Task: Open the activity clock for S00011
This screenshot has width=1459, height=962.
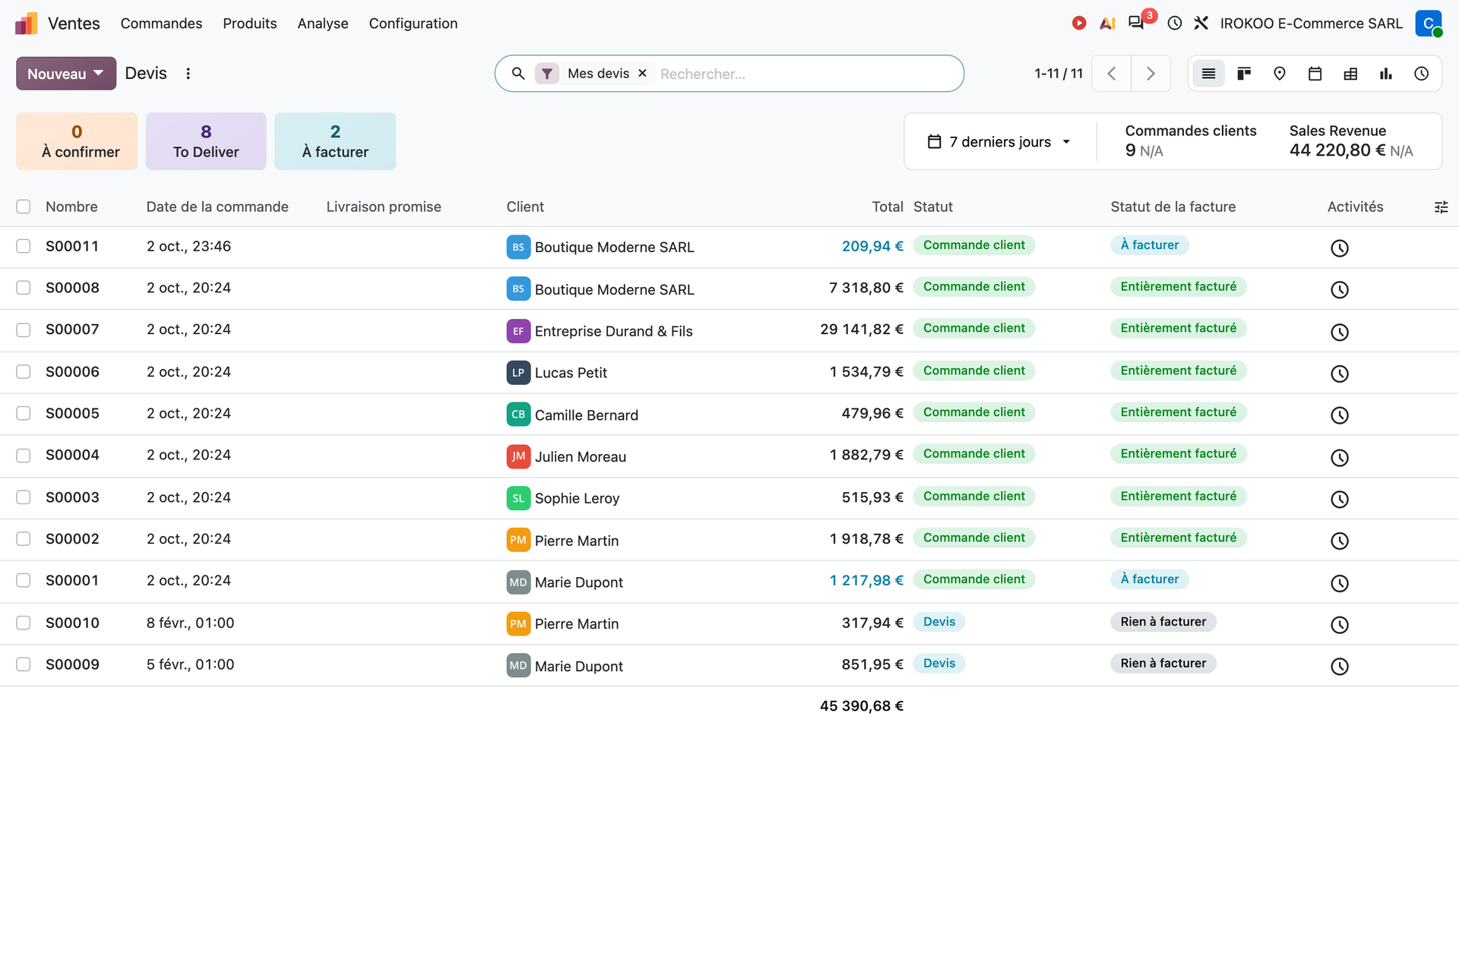Action: click(x=1340, y=248)
